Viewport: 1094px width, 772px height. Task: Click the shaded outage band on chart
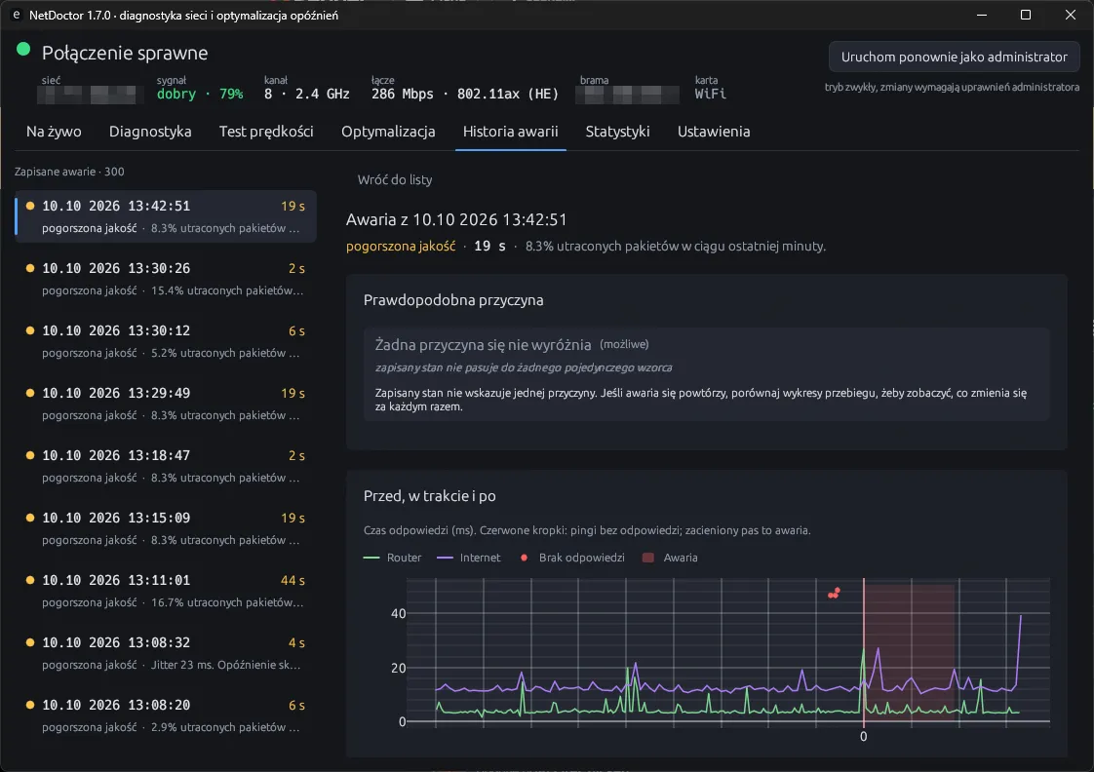[909, 653]
